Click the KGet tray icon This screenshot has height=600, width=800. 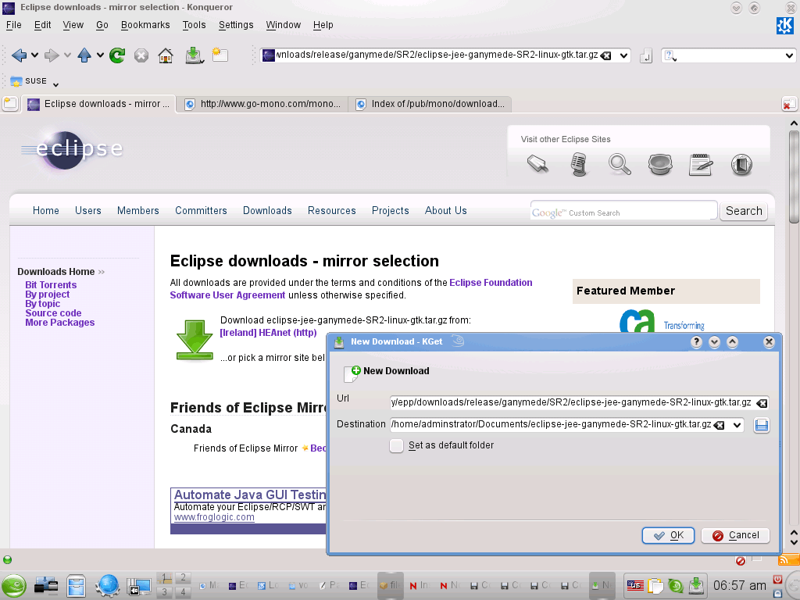pyautogui.click(x=696, y=585)
